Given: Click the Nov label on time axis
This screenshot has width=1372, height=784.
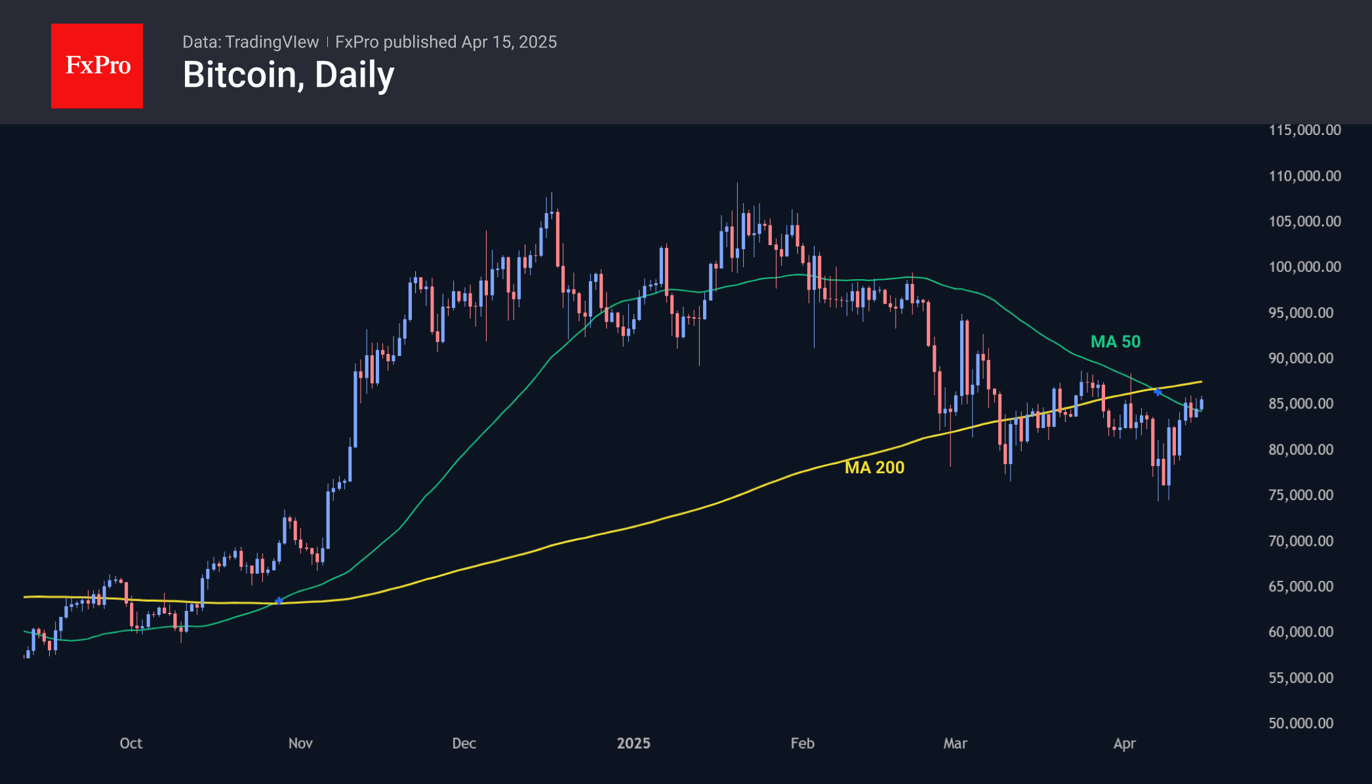Looking at the screenshot, I should [x=300, y=743].
